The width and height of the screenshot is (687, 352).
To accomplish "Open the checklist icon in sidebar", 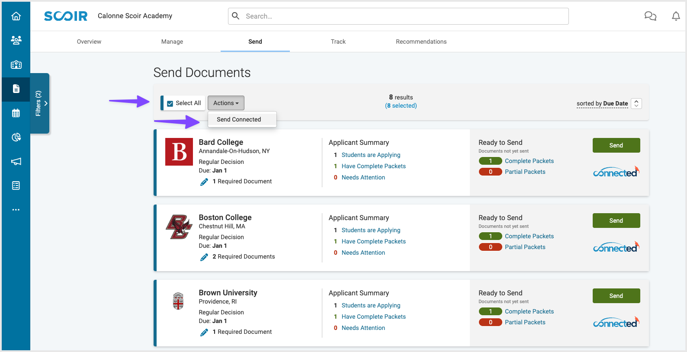I will pyautogui.click(x=16, y=186).
